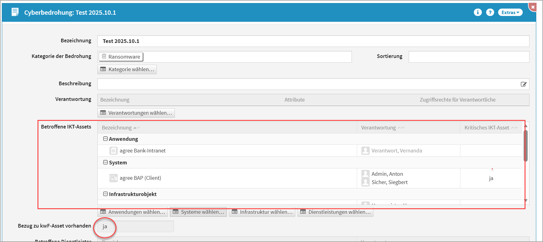543x242 pixels.
Task: Sort by Kritisches IKT-Asset column
Action: coord(487,128)
